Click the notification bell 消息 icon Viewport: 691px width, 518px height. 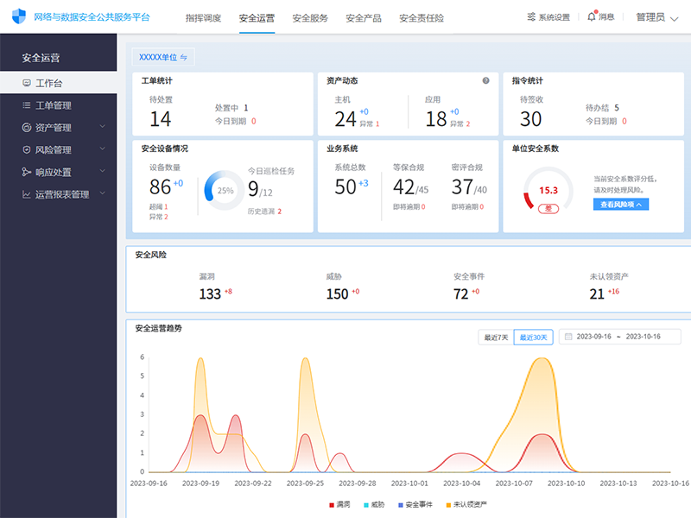point(591,16)
